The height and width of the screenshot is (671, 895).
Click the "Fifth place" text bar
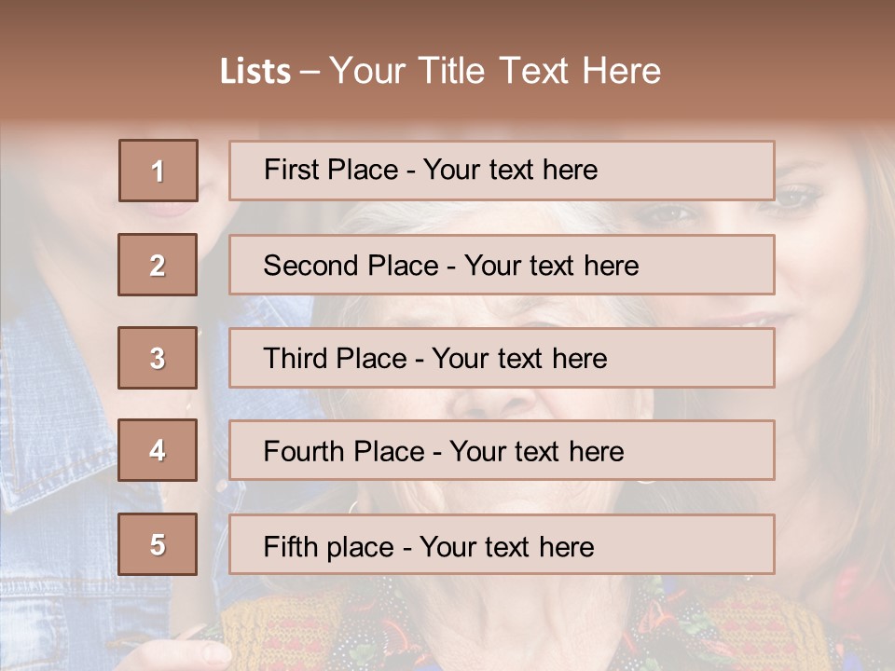pos(502,544)
